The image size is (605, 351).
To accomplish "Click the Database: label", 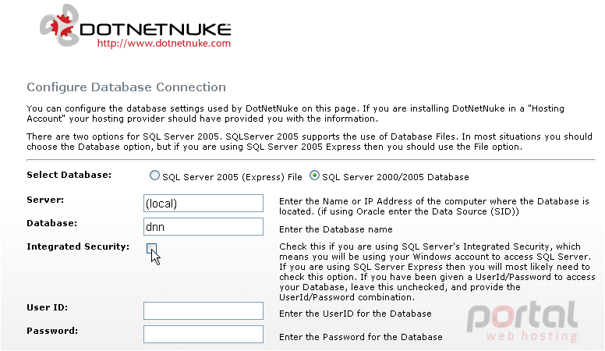I will [51, 223].
